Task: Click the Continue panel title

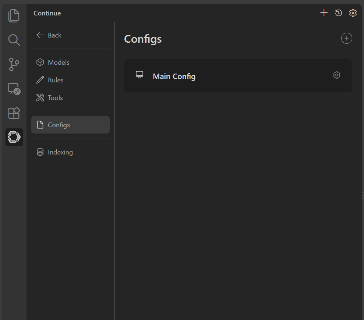Action: pyautogui.click(x=47, y=13)
